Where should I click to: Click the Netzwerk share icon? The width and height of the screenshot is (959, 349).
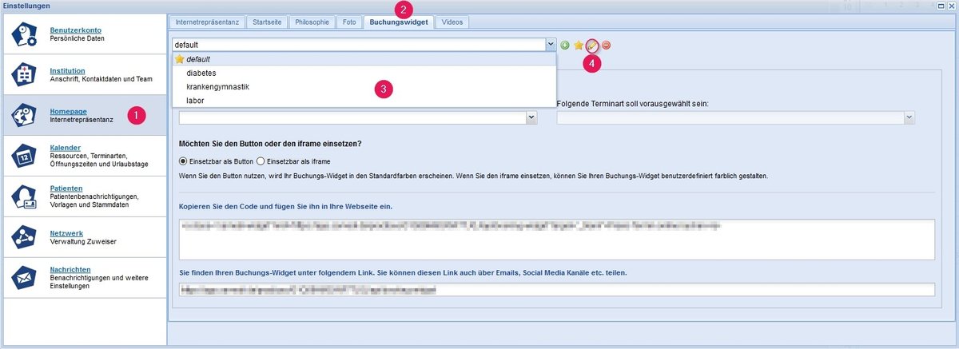pyautogui.click(x=24, y=236)
